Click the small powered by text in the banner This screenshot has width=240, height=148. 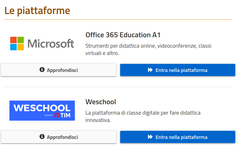coord(48,115)
